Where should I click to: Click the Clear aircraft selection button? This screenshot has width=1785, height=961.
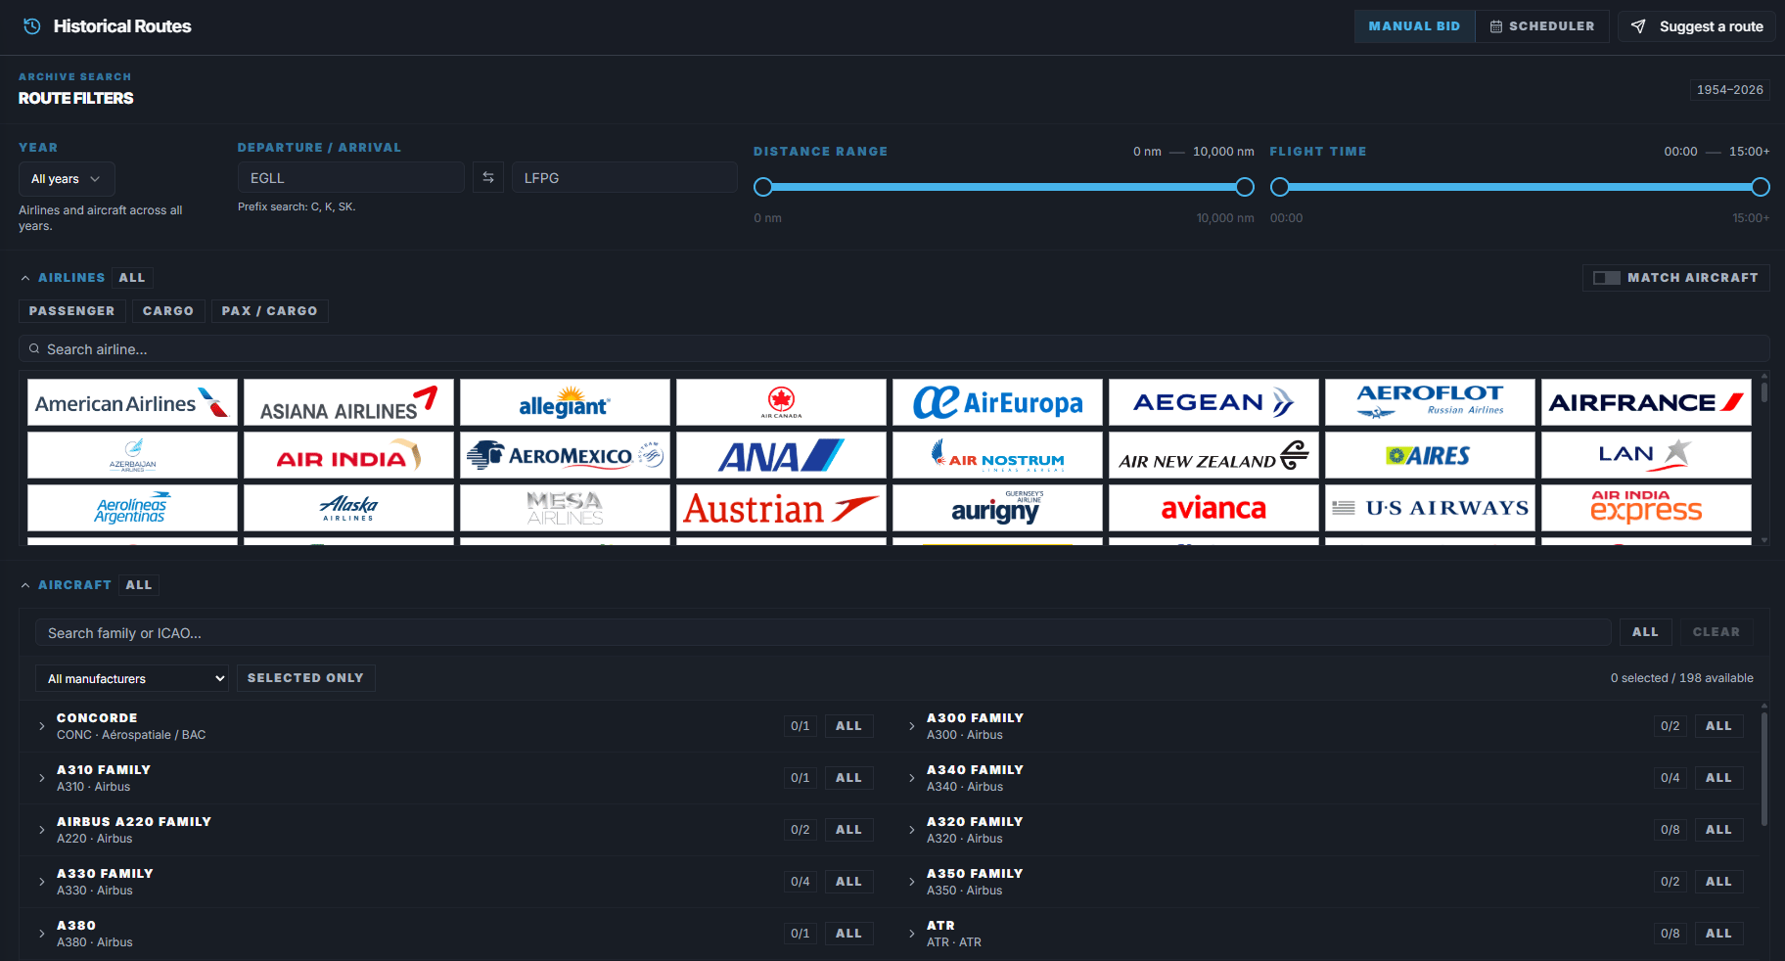coord(1716,632)
